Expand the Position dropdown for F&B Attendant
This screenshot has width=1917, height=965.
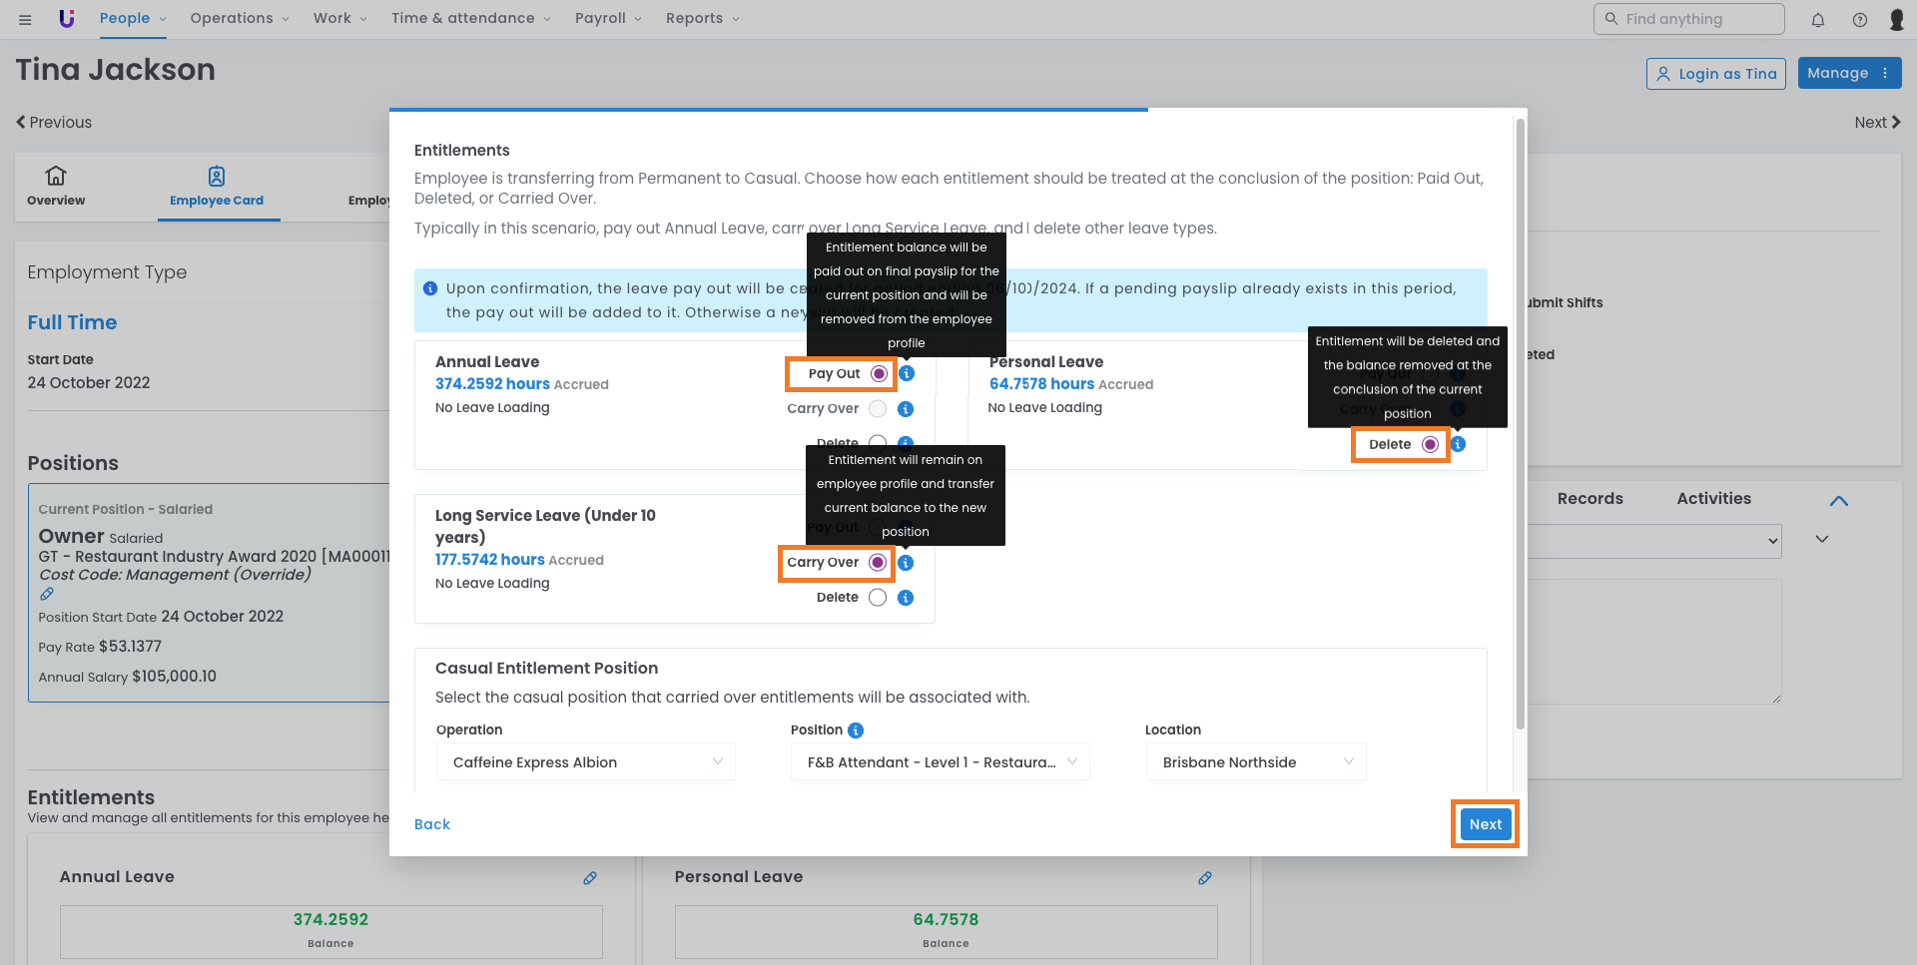click(941, 762)
